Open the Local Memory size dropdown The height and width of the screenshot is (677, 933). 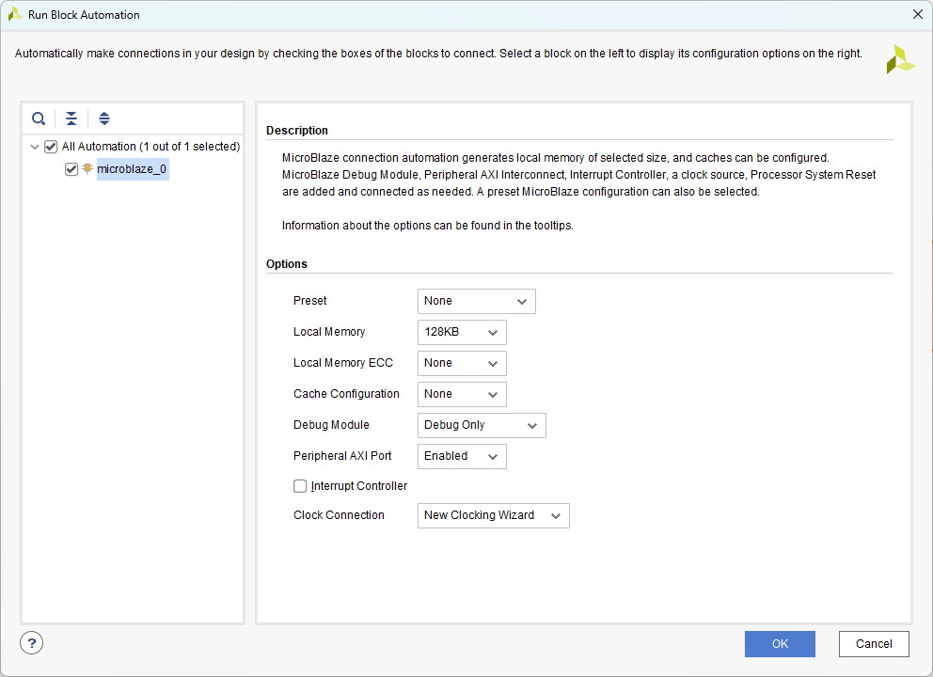point(462,332)
